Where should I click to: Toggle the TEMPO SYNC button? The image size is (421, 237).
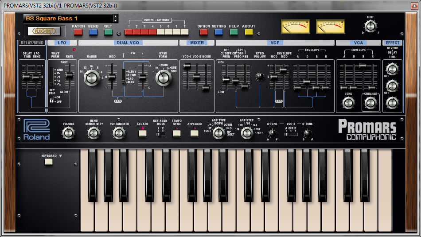point(177,134)
